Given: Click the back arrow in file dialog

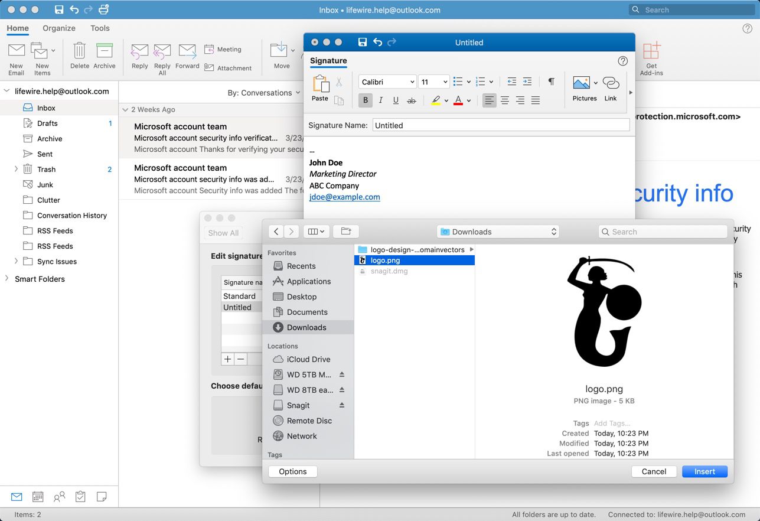Looking at the screenshot, I should pyautogui.click(x=276, y=232).
